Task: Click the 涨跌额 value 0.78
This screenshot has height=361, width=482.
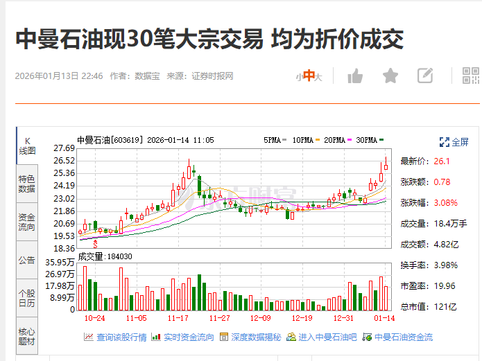Action: coord(442,182)
